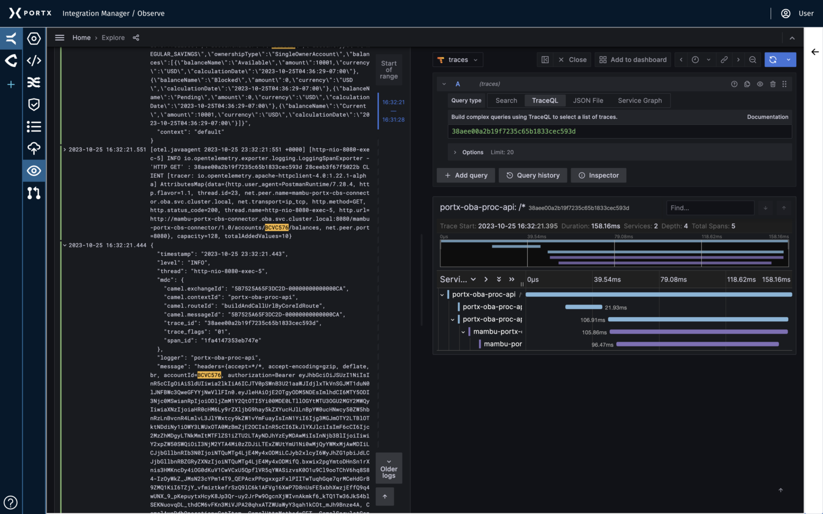Duplicate query A using the copy icon

pyautogui.click(x=747, y=84)
